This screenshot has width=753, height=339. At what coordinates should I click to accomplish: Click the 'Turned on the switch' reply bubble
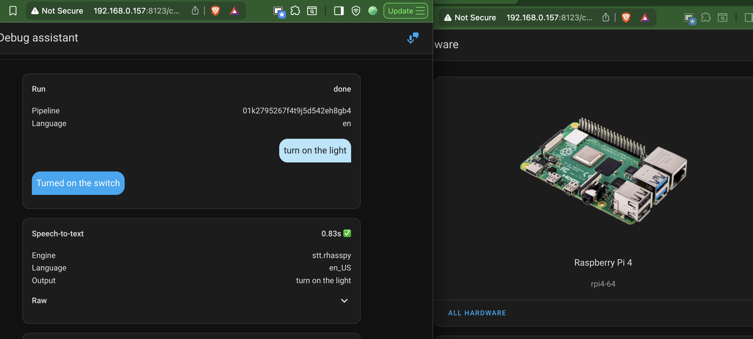[x=78, y=183]
